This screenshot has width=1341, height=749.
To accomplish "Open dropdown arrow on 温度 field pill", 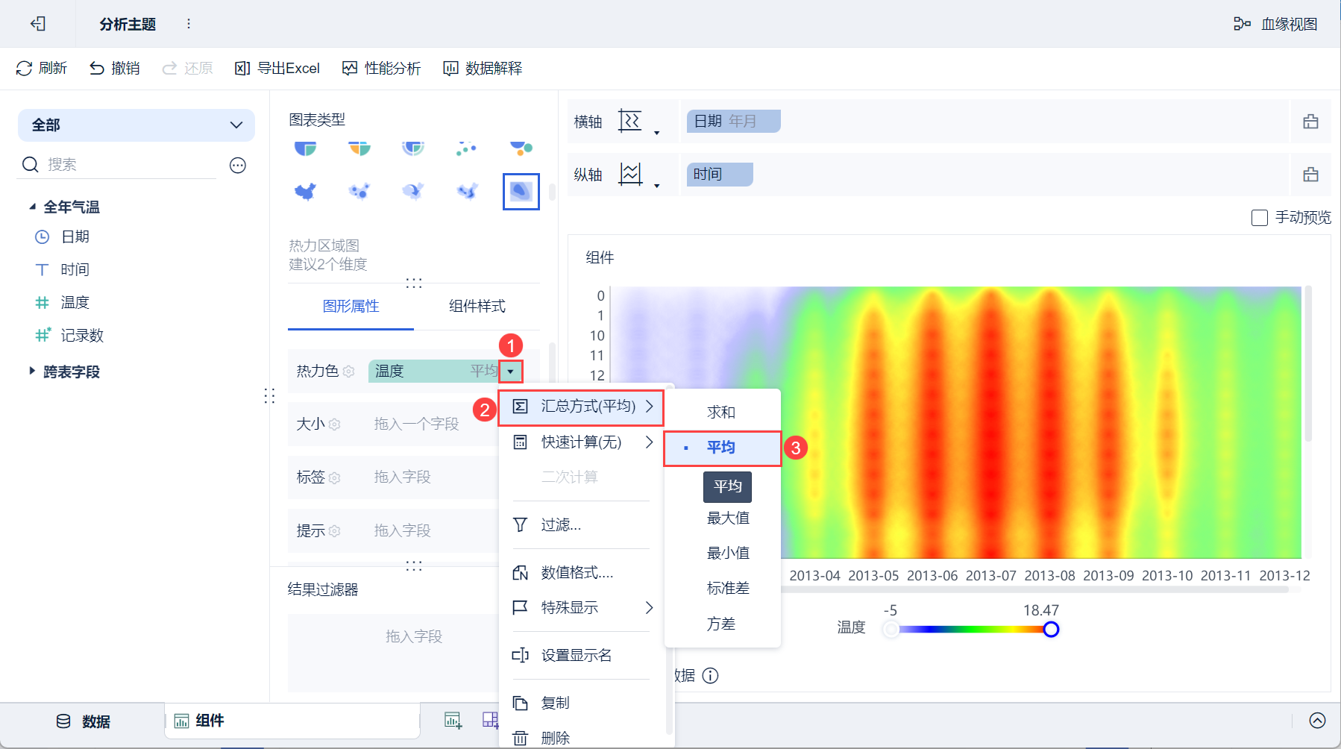I will coord(511,371).
